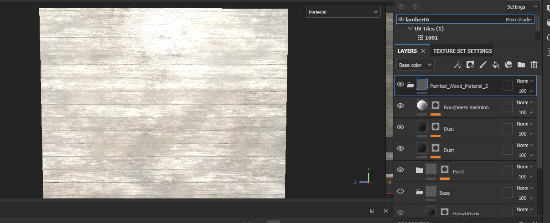550x223 pixels.
Task: Toggle visibility of the Wood Knots layer
Action: pyautogui.click(x=400, y=213)
